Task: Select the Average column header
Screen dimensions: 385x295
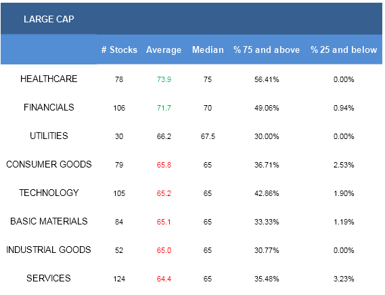Action: coord(164,50)
